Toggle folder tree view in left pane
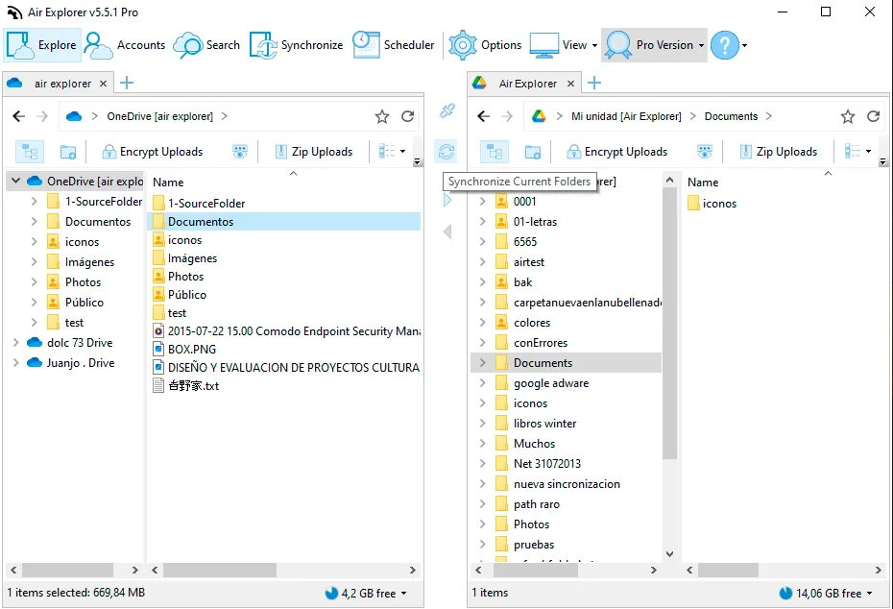 [x=29, y=152]
